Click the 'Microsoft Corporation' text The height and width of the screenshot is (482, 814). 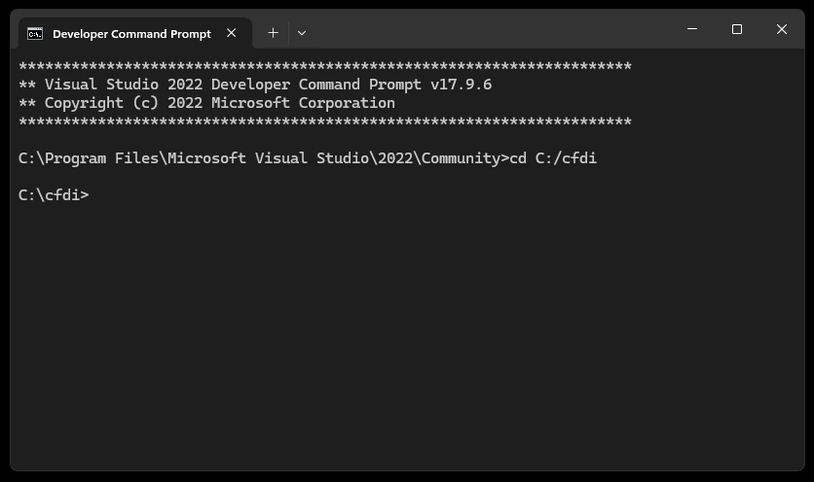[303, 103]
